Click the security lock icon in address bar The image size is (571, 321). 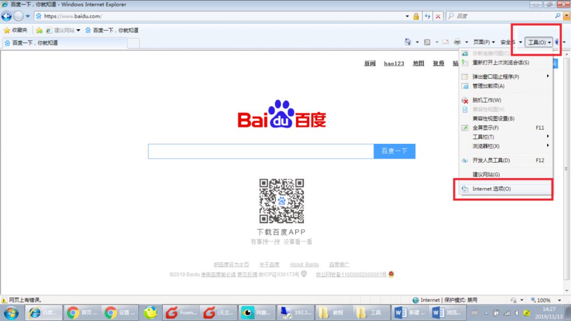click(x=416, y=16)
